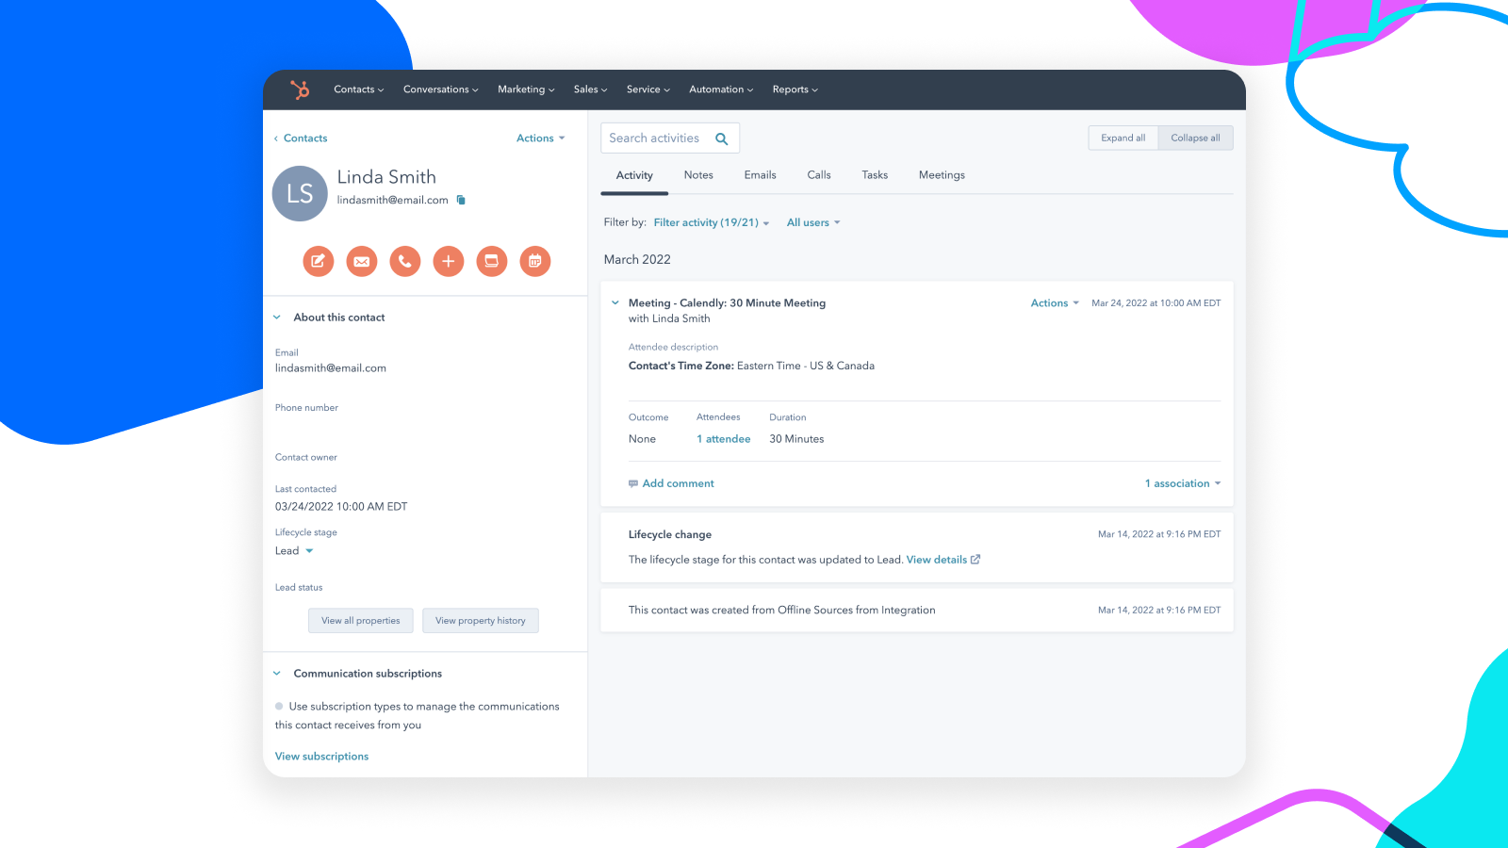Switch to the Meetings tab
This screenshot has width=1508, height=848.
[x=942, y=175]
